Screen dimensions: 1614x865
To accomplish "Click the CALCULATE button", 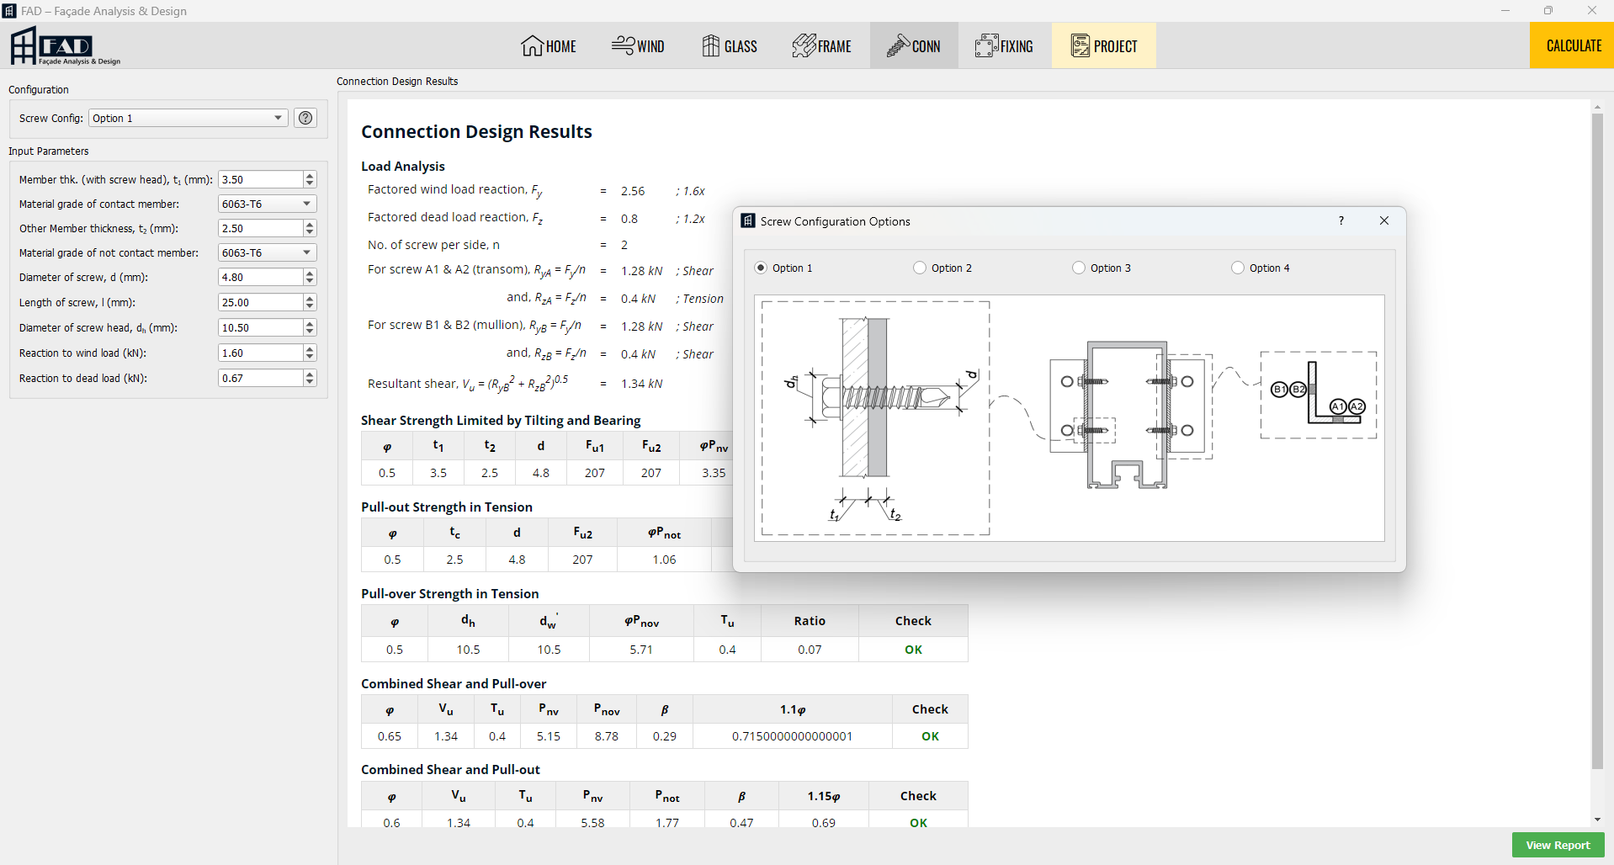I will coord(1572,45).
